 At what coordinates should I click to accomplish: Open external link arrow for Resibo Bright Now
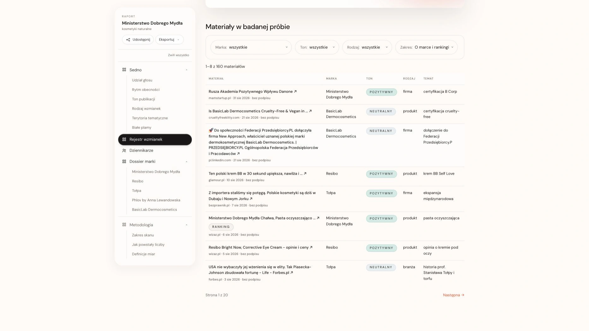(x=311, y=247)
